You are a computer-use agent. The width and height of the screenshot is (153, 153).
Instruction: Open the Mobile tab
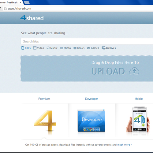[x=139, y=99]
